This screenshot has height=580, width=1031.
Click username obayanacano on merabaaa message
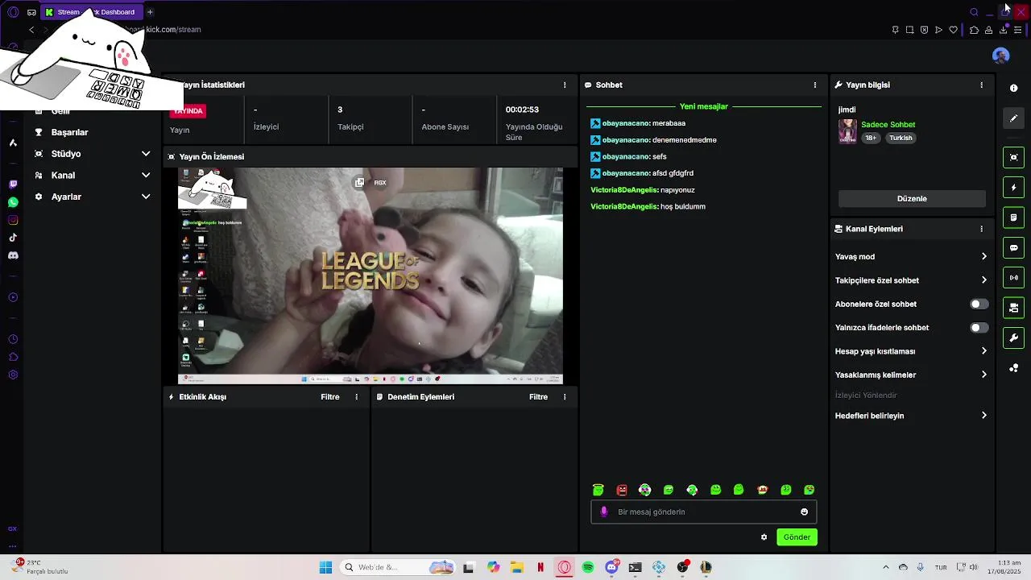point(626,123)
